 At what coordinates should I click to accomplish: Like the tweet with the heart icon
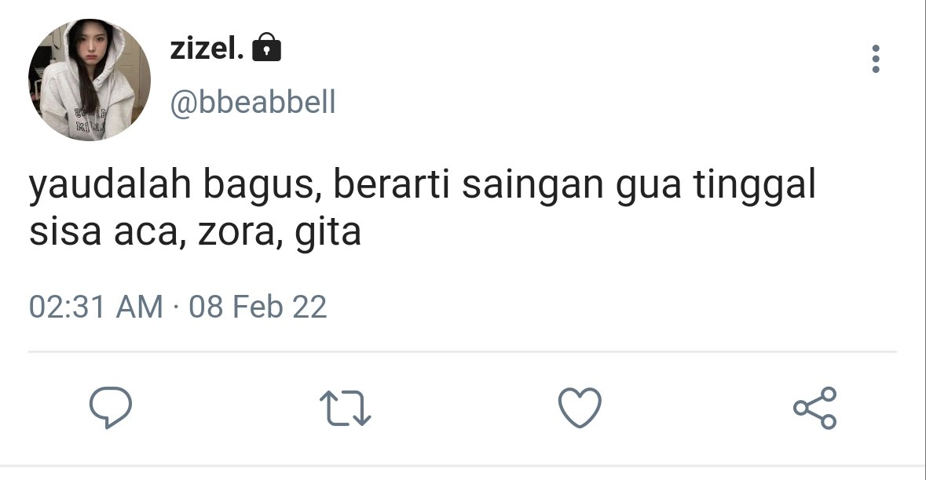point(580,408)
